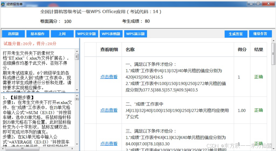Open the 上网 section tab
The height and width of the screenshot is (151, 276).
coord(62,34)
